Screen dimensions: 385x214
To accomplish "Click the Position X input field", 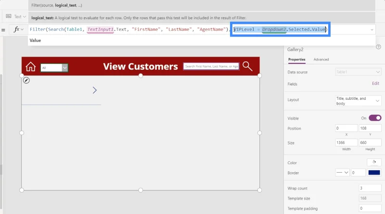I will (x=346, y=128).
